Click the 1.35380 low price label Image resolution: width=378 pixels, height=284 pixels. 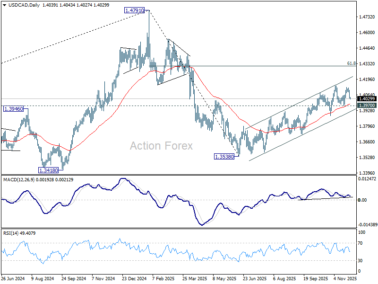[224, 157]
